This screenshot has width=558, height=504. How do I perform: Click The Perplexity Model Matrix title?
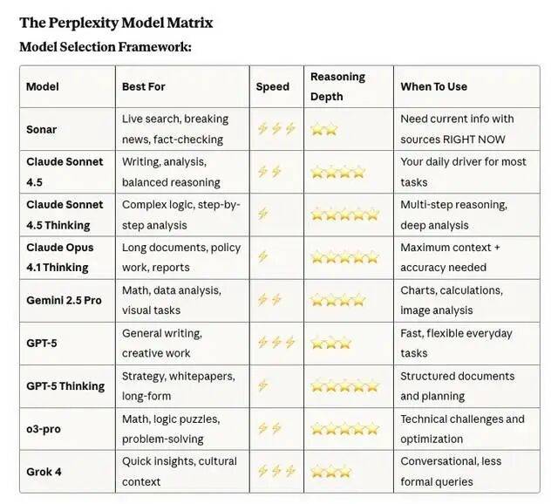[x=116, y=23]
